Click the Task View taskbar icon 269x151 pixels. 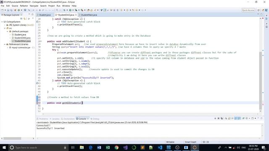[73, 147]
